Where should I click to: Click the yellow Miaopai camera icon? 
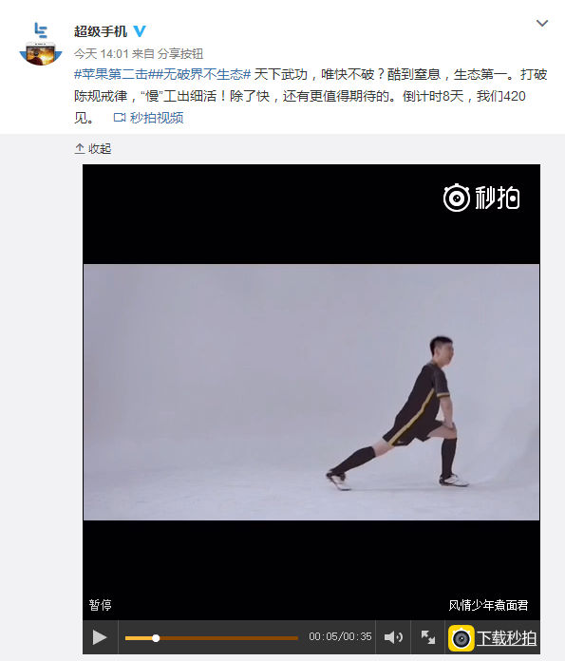(461, 638)
